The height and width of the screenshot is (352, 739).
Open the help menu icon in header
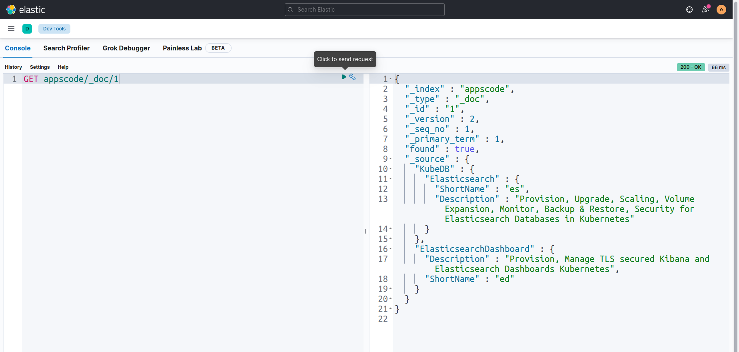coord(689,10)
